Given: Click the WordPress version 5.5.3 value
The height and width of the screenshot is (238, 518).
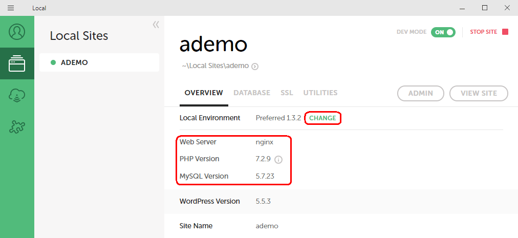Looking at the screenshot, I should point(263,201).
